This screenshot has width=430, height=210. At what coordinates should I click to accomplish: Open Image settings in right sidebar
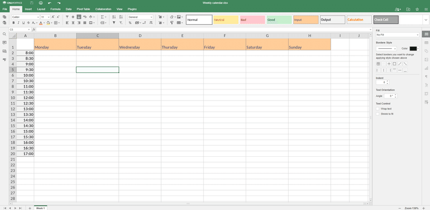(426, 60)
